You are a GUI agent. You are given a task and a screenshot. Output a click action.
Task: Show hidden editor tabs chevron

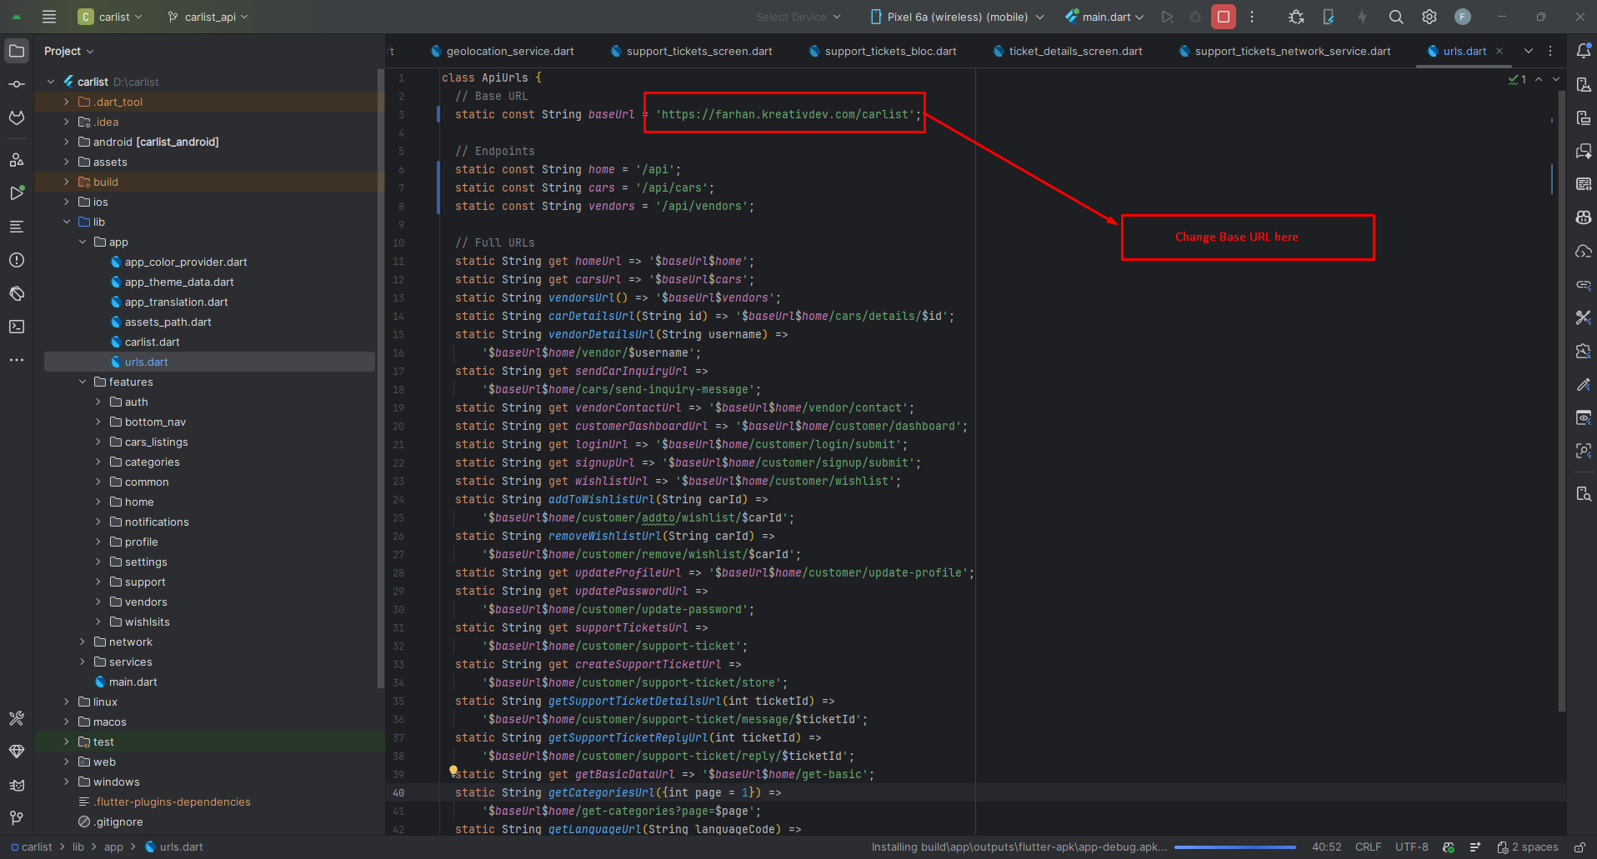(1529, 51)
